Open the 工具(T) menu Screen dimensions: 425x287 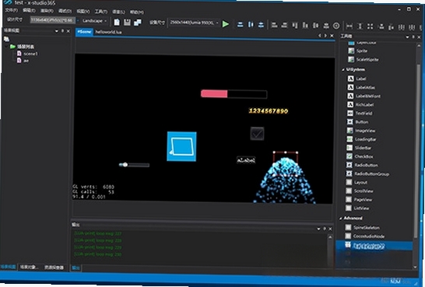[x=101, y=12]
